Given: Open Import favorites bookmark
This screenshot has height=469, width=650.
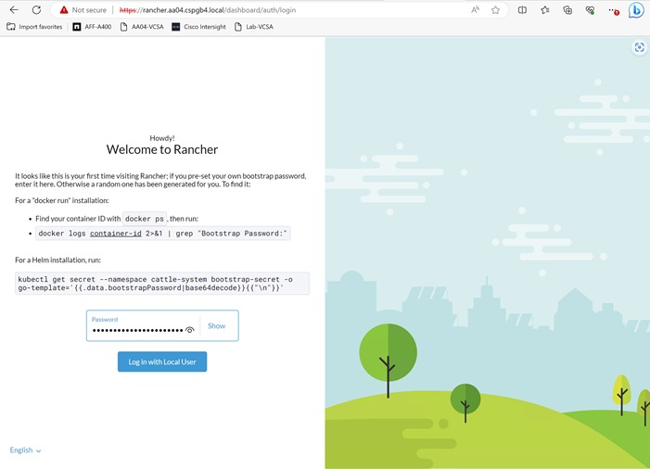Looking at the screenshot, I should [34, 27].
